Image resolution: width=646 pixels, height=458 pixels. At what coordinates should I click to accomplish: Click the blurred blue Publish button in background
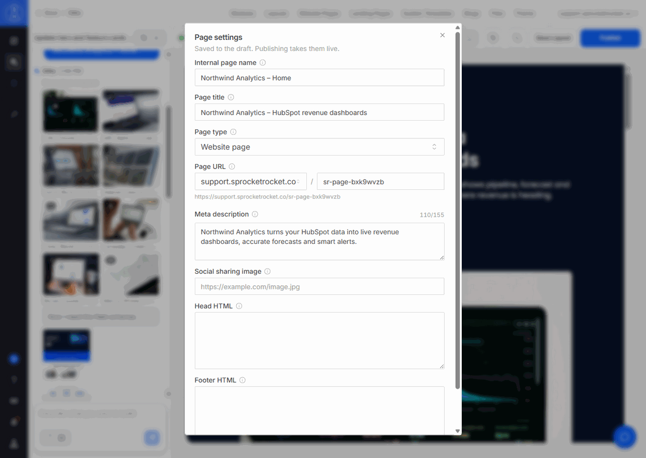tap(610, 38)
